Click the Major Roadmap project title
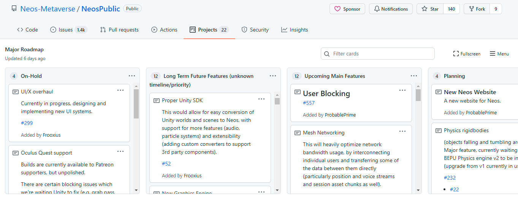The height and width of the screenshot is (199, 518). [x=24, y=49]
